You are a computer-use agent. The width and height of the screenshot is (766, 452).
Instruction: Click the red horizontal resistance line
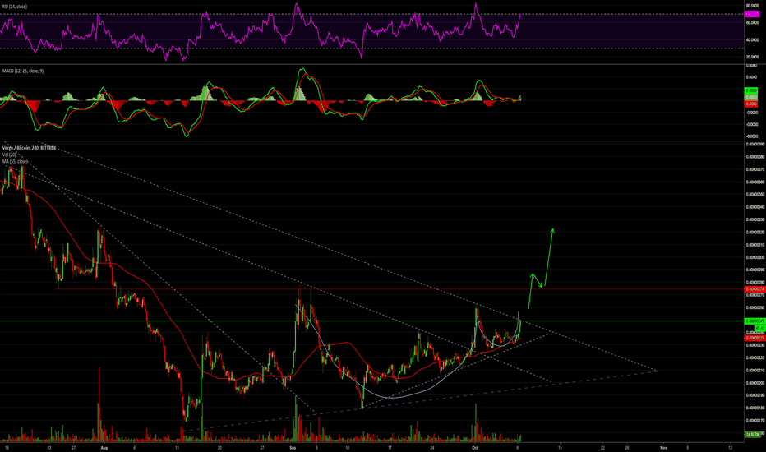point(400,289)
